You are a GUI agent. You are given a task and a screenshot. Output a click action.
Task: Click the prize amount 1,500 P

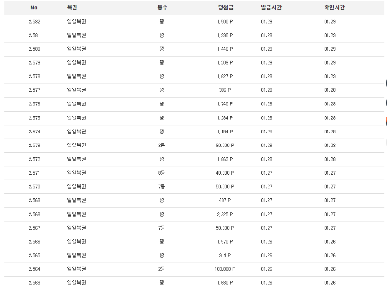(x=225, y=22)
